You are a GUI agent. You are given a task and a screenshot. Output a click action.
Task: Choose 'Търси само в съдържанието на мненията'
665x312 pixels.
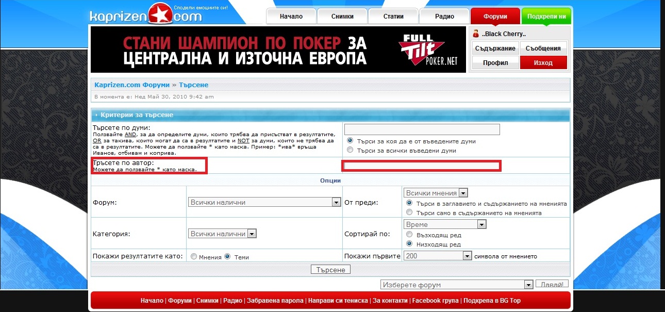409,212
